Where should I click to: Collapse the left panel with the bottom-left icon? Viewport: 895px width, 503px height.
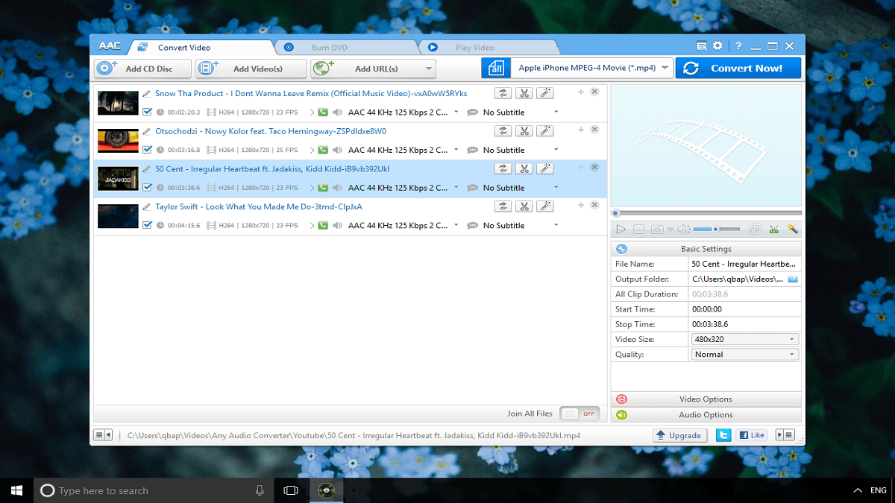pos(103,435)
